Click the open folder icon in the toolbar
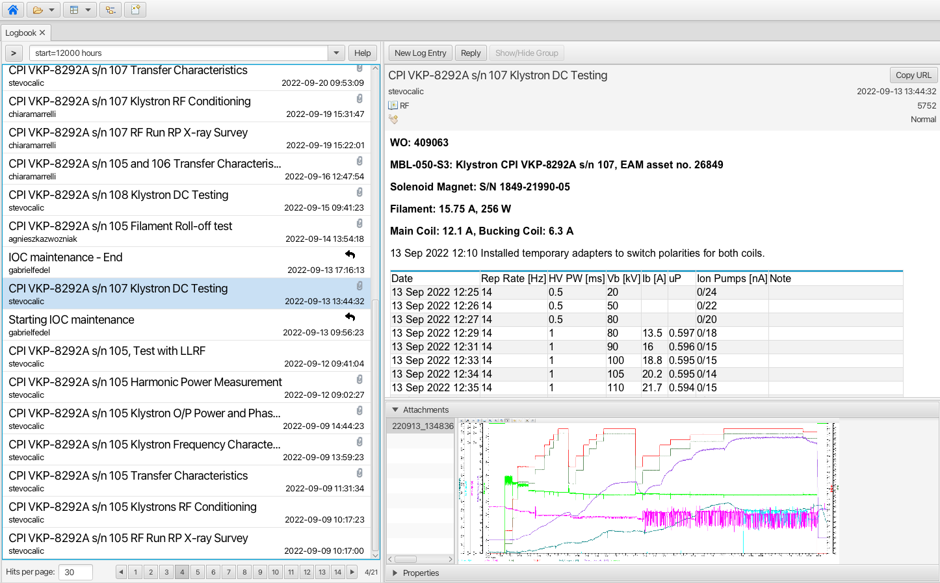The image size is (940, 583). (38, 10)
